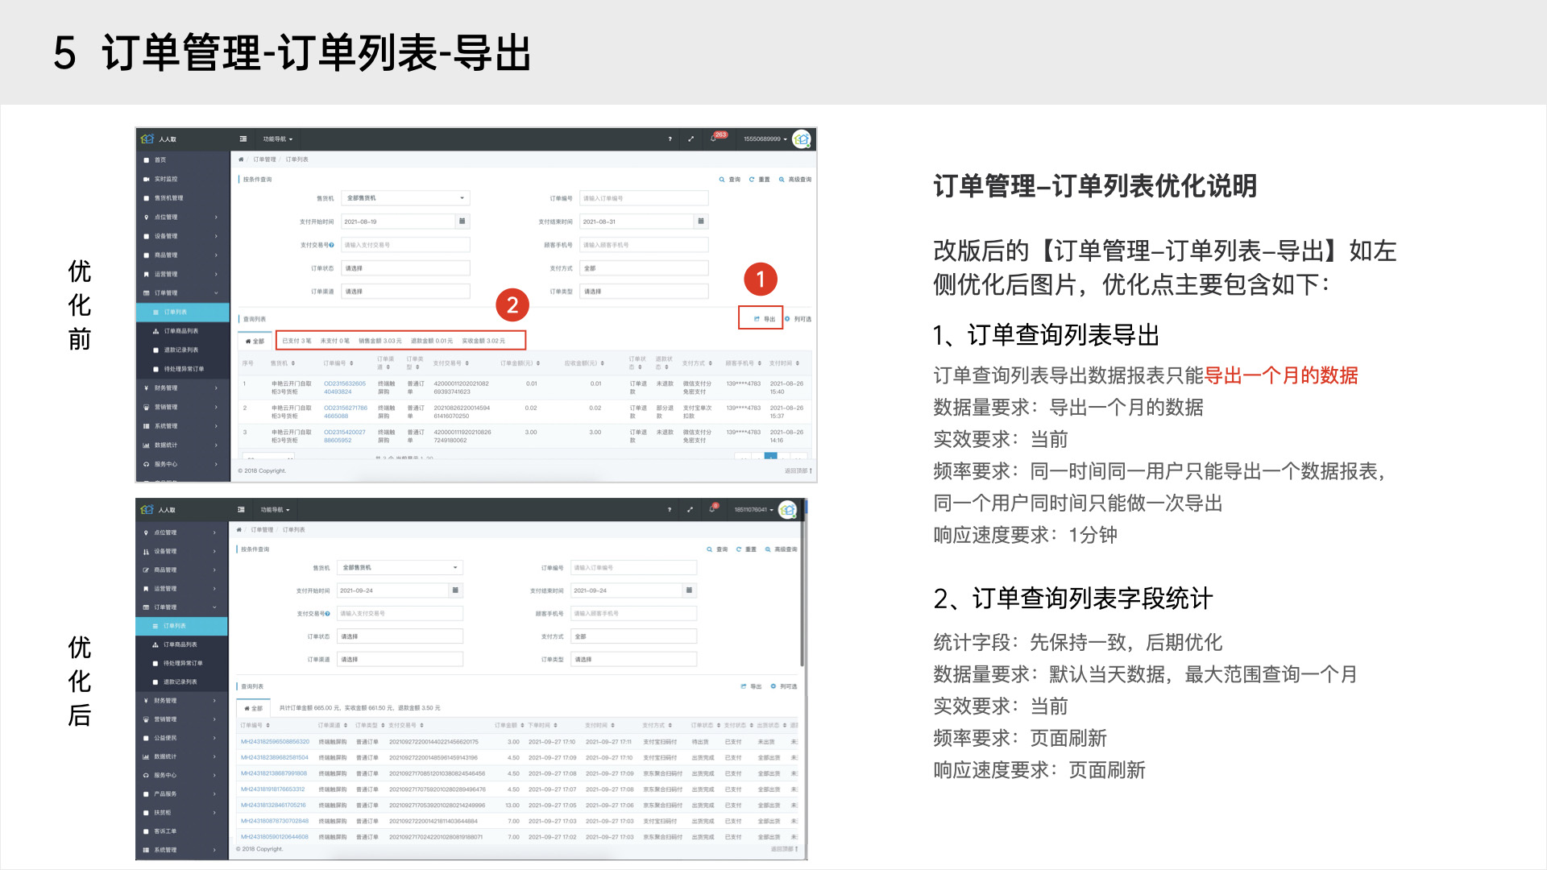Screen dimensions: 1547x870
Task: Click the 重置 reset button in the 优化前 screenshot
Action: [760, 180]
